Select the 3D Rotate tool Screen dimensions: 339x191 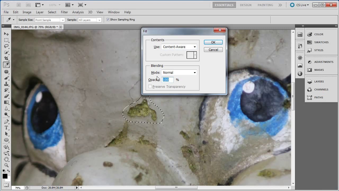[x=6, y=147]
